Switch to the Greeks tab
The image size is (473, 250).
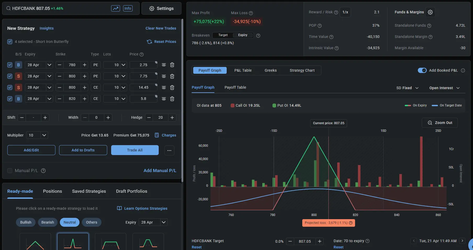[270, 70]
